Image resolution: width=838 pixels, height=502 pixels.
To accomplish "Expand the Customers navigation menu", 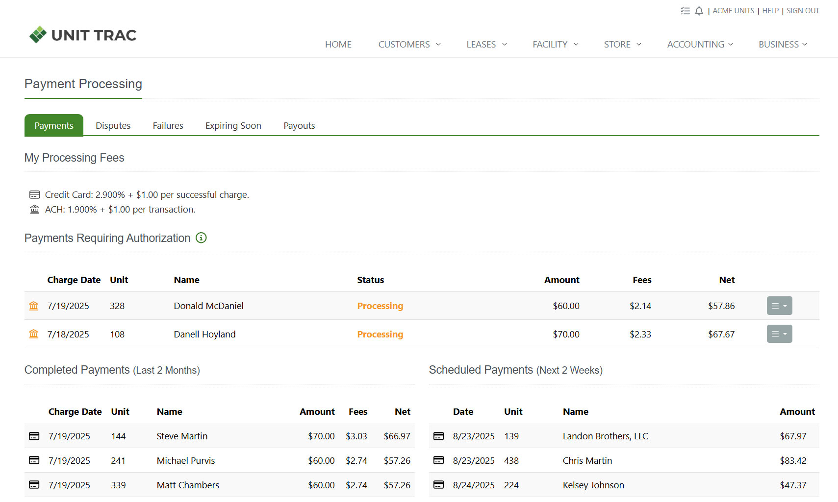I will [409, 44].
